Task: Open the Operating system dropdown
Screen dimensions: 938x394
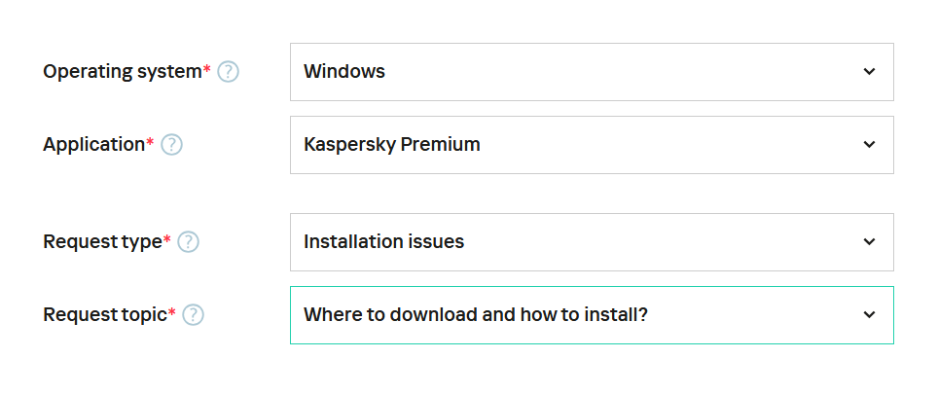Action: click(592, 72)
